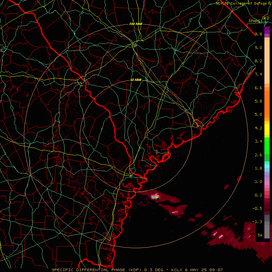The image size is (272, 272).
Task: Click the 1.8 value on the color scale
Action: point(258,168)
